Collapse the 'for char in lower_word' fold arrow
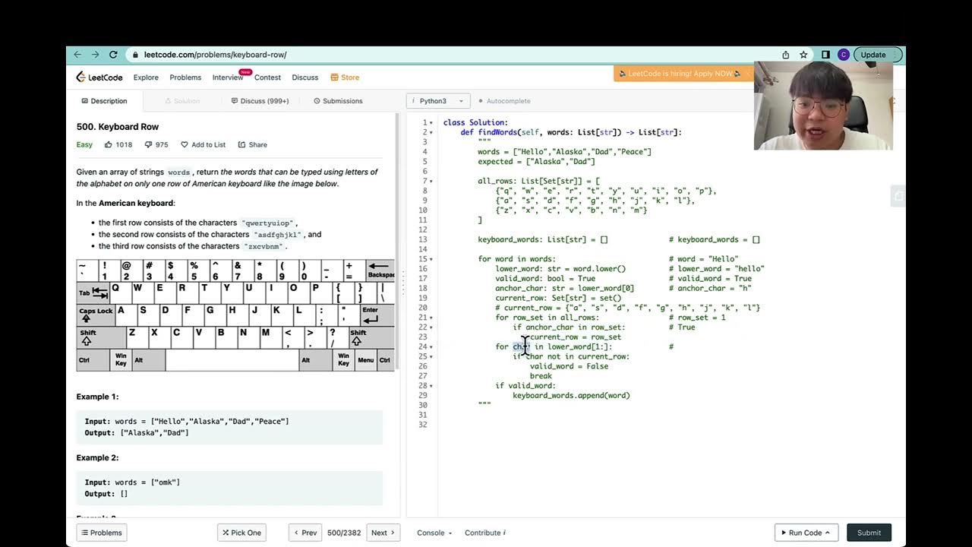Image resolution: width=972 pixels, height=547 pixels. [432, 346]
